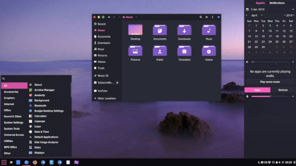296x166 pixels.
Task: Click the night light moon icon in the tray
Action: tap(259, 162)
